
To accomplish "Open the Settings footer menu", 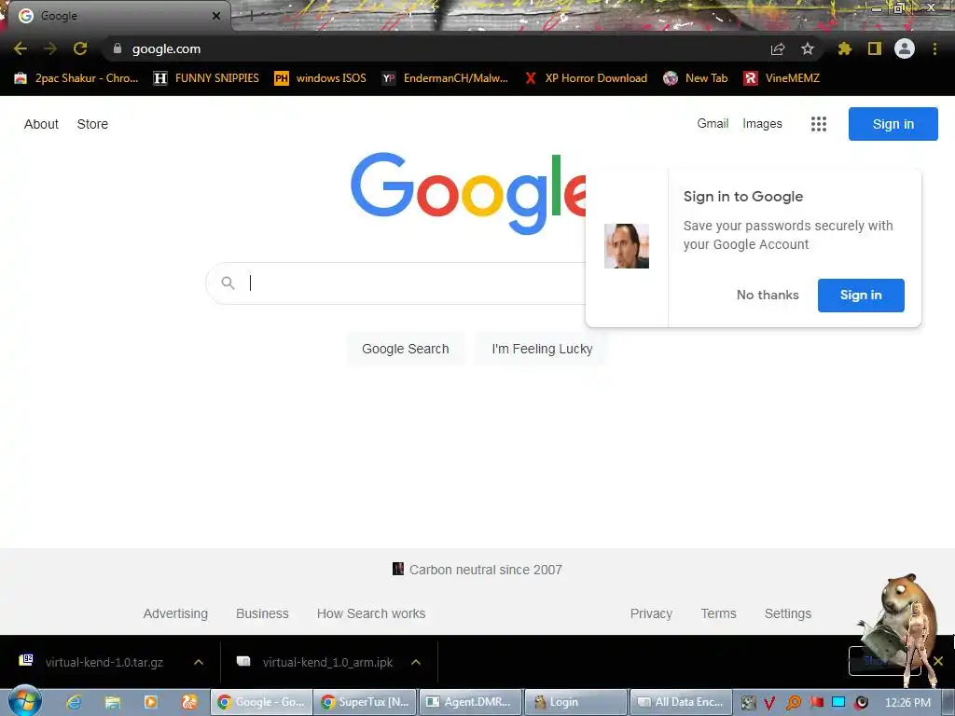I will coord(787,613).
